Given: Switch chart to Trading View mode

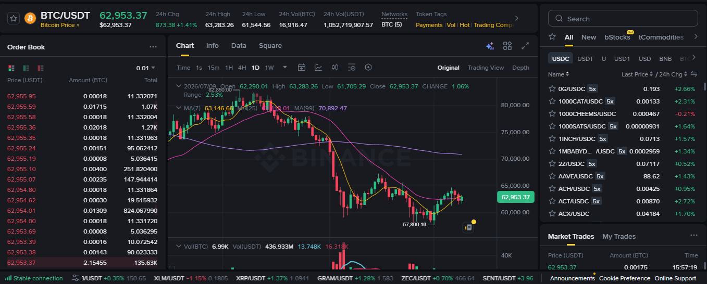Looking at the screenshot, I should 486,68.
